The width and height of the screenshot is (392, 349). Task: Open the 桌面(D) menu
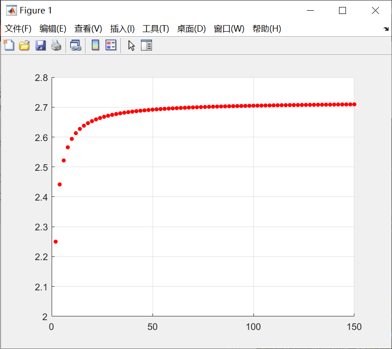[x=191, y=29]
